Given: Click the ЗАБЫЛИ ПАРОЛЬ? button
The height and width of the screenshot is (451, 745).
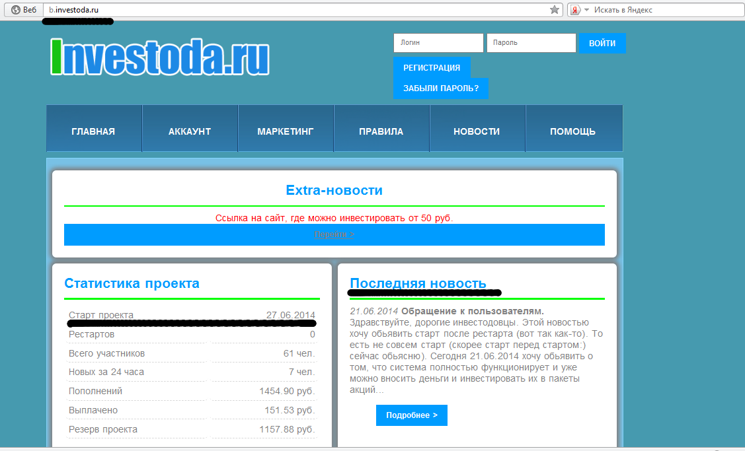Looking at the screenshot, I should (x=441, y=88).
